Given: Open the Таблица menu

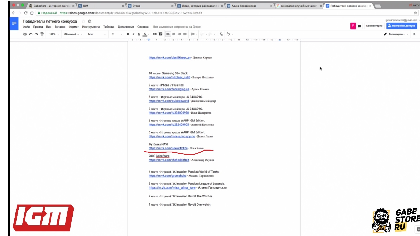Looking at the screenshot, I should coord(109,27).
